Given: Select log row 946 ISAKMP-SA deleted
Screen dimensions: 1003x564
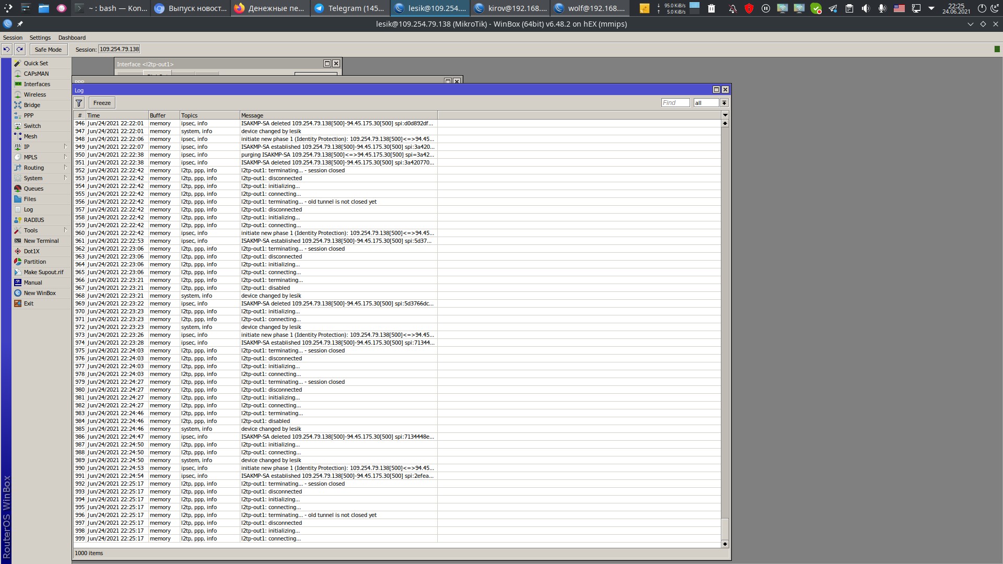Looking at the screenshot, I should 397,123.
